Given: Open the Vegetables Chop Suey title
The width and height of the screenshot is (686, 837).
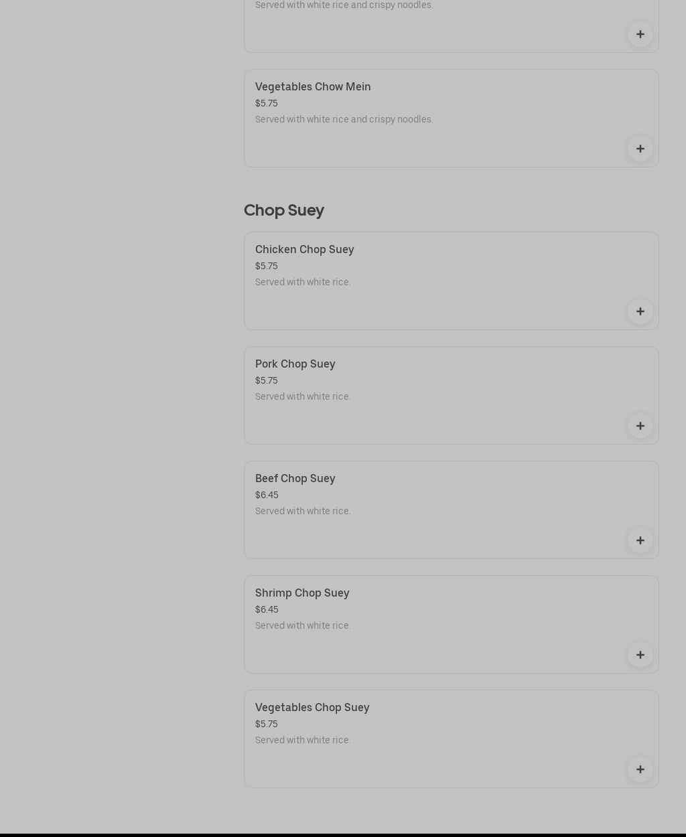Looking at the screenshot, I should coord(312,707).
